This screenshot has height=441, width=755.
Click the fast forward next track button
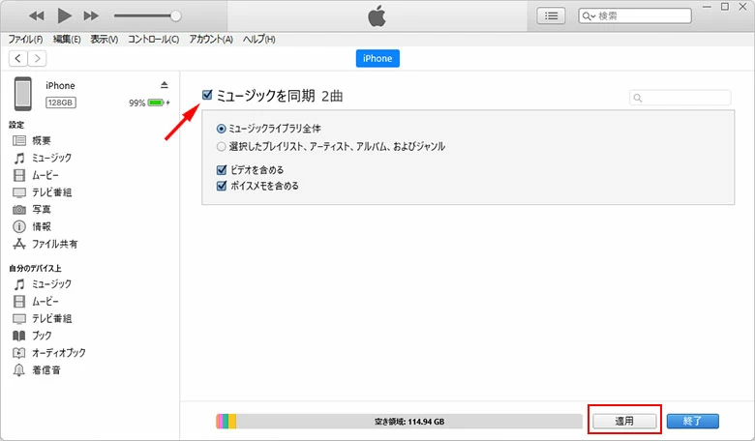(91, 16)
